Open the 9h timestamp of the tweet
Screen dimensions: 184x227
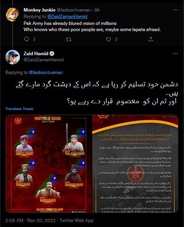point(97,10)
